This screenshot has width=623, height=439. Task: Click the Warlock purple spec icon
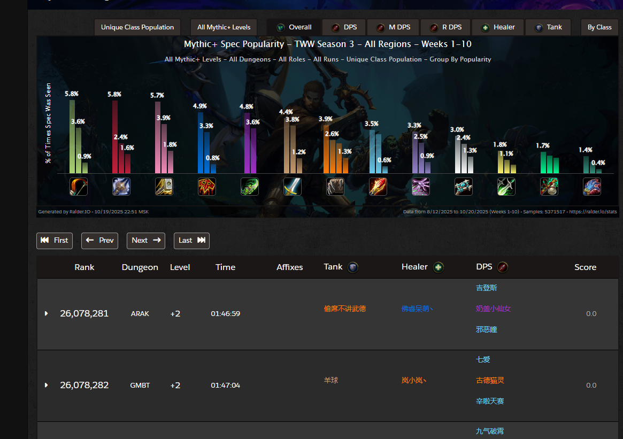tap(421, 187)
